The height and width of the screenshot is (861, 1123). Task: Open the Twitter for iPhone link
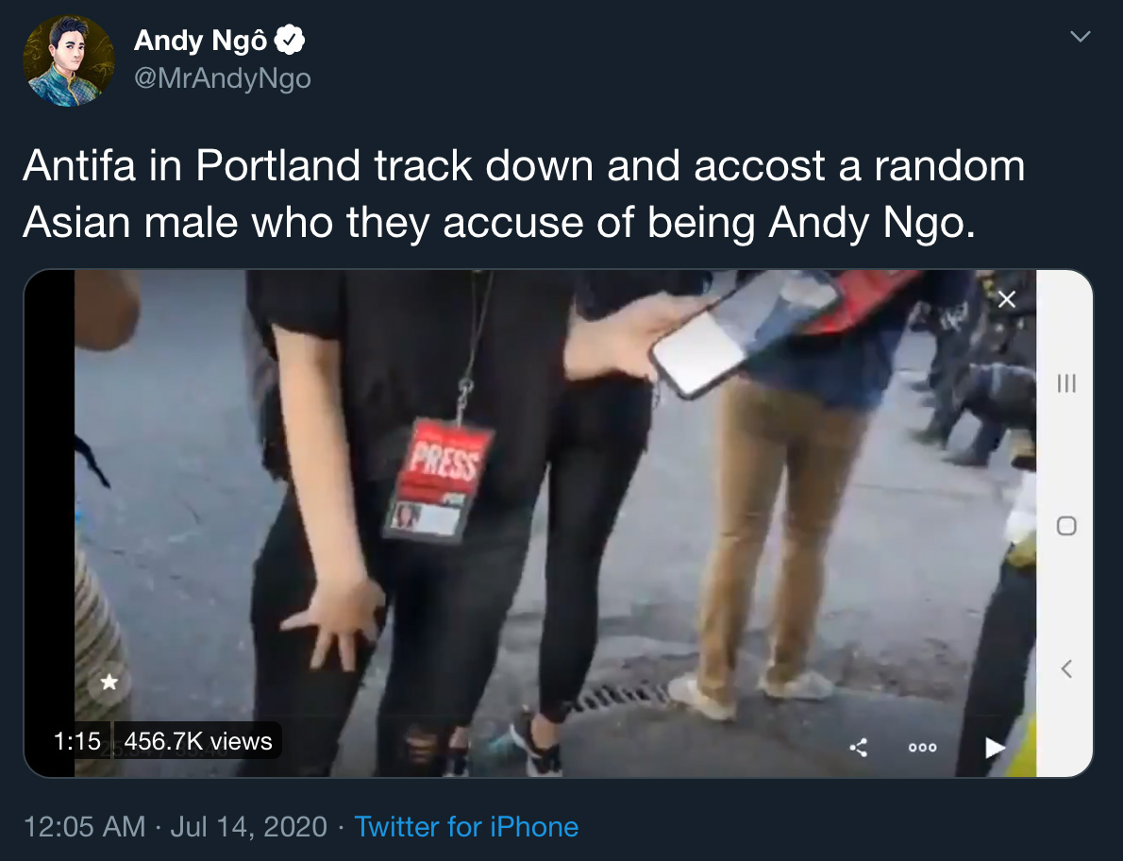[466, 827]
